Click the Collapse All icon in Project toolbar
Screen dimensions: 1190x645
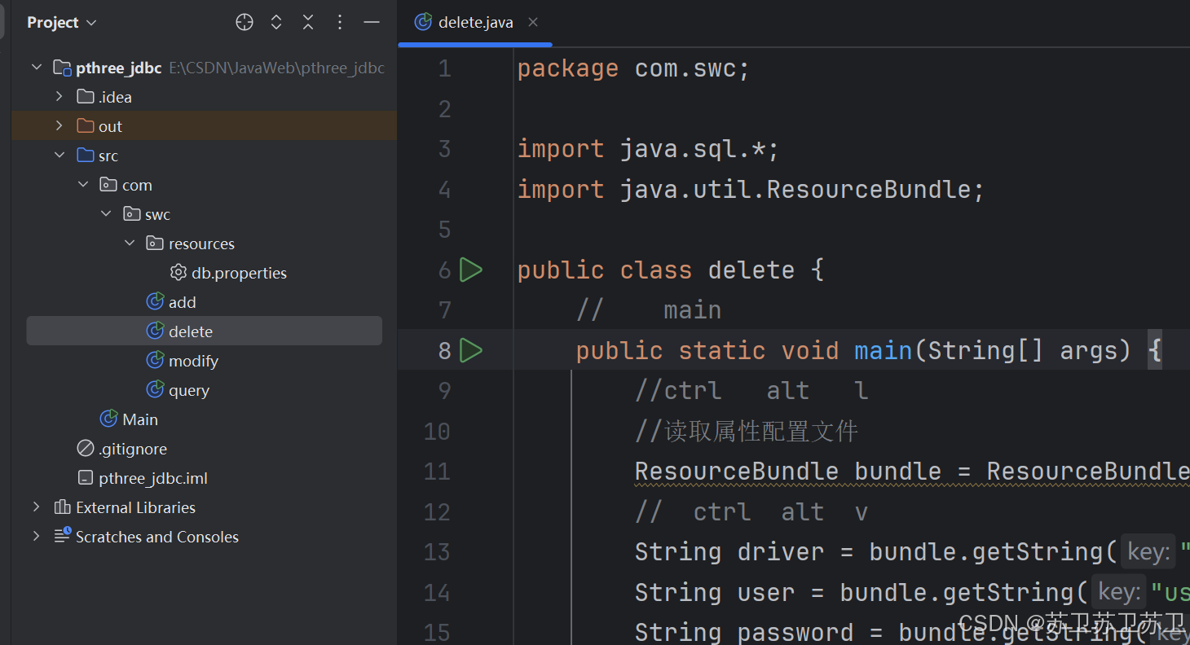(308, 22)
